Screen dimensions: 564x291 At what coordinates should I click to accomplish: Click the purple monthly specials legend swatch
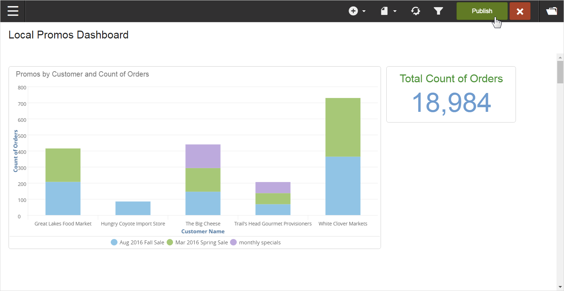click(x=234, y=243)
